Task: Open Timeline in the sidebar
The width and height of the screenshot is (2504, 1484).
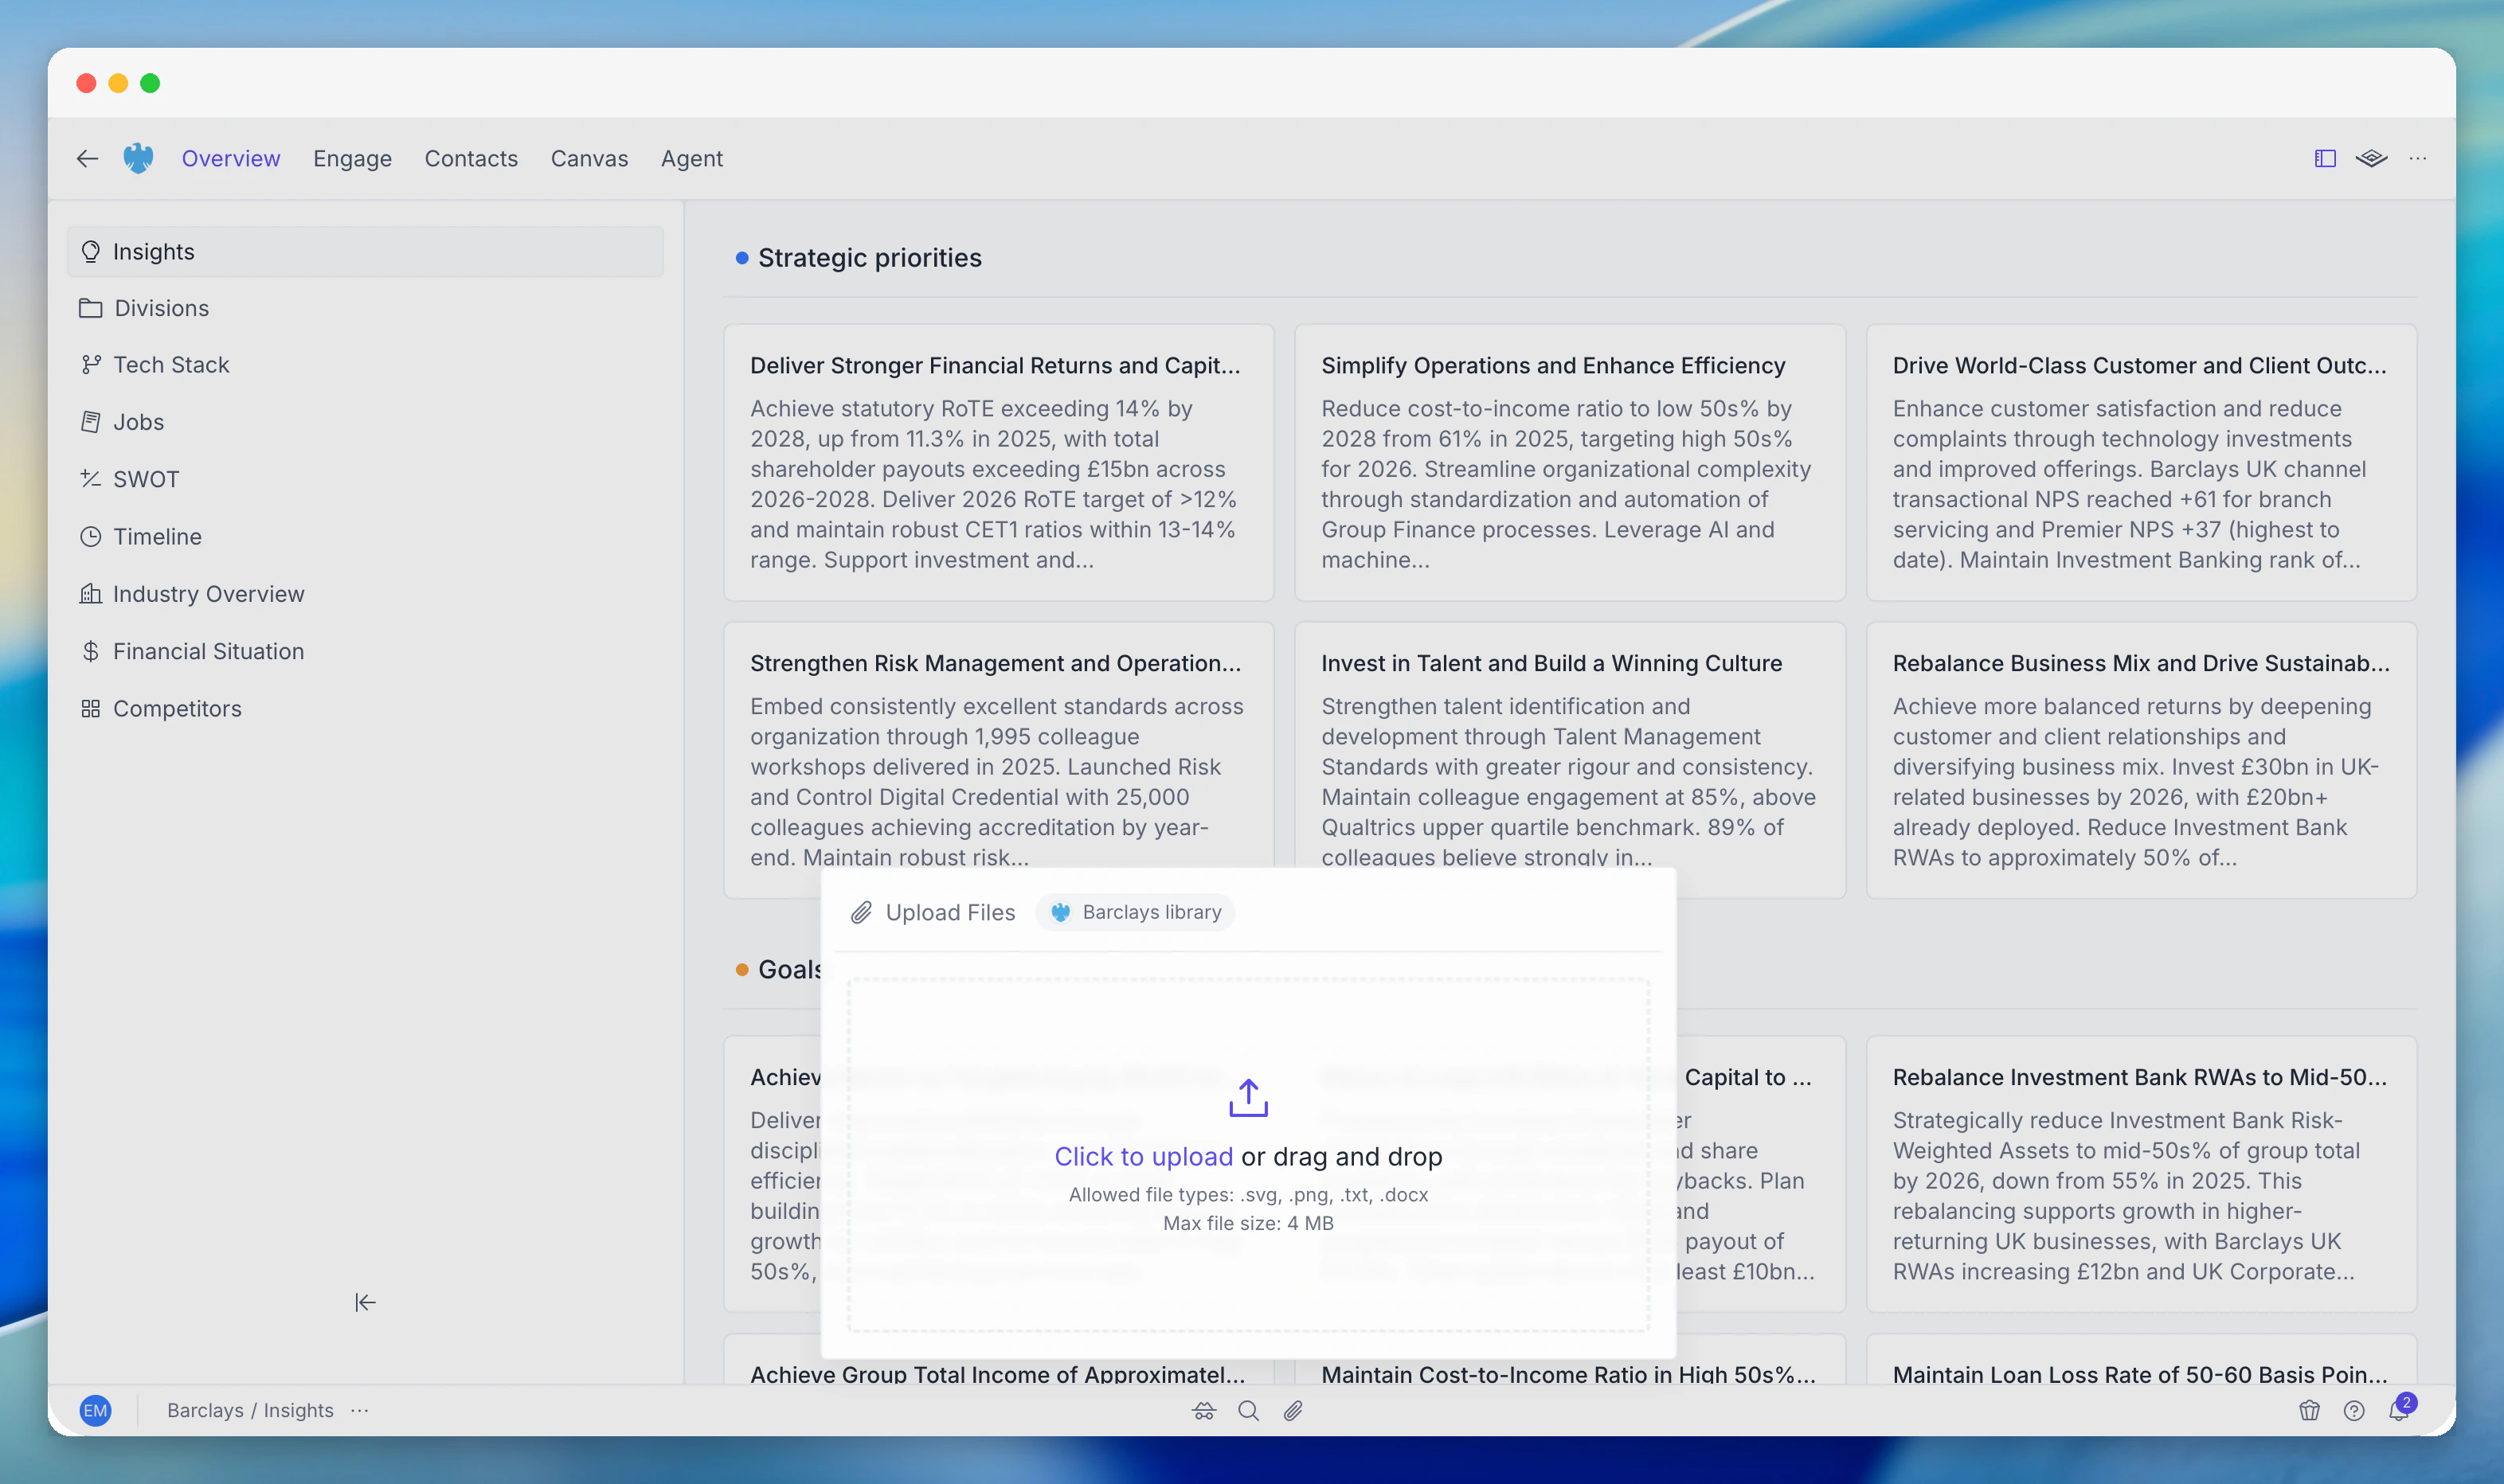Action: pyautogui.click(x=365, y=537)
